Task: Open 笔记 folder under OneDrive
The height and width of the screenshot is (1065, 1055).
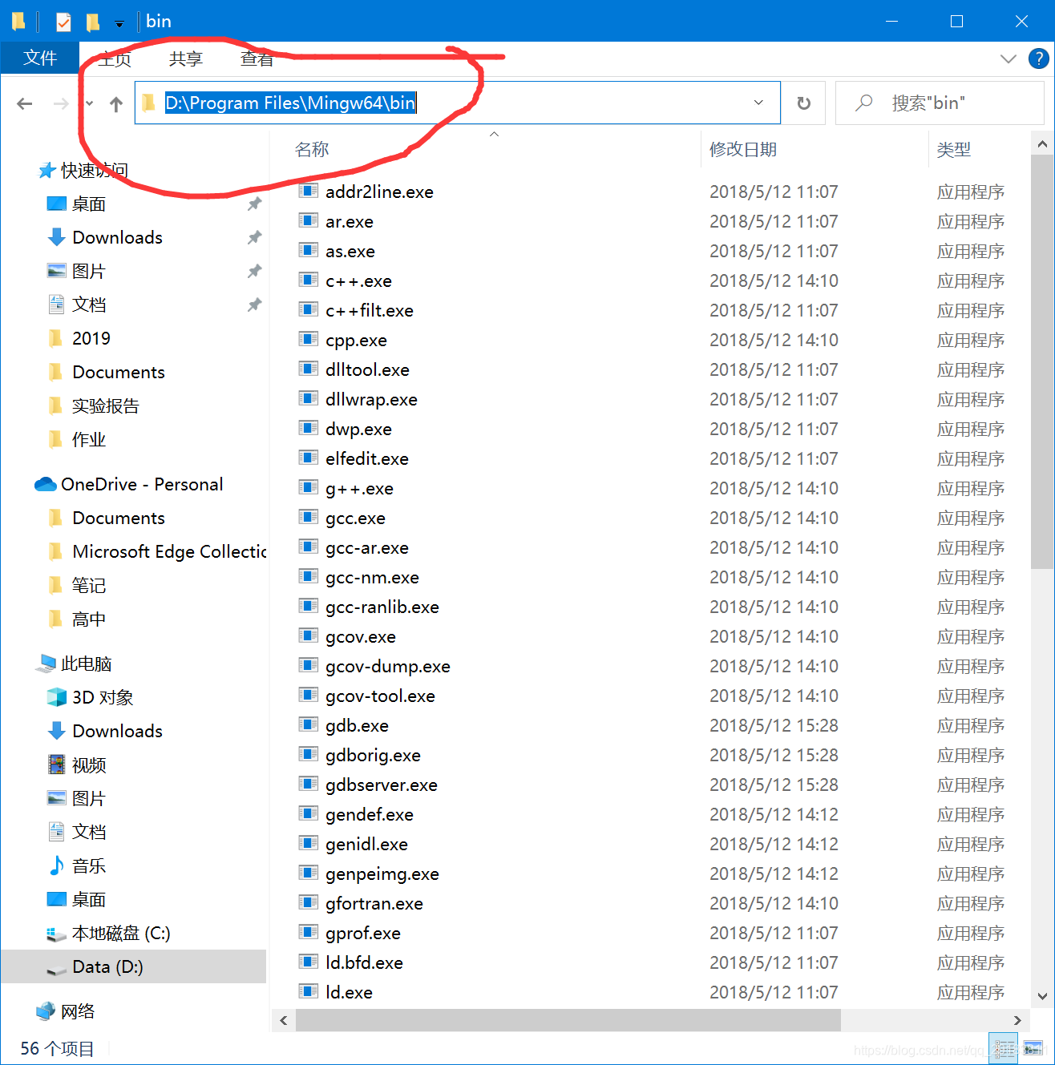Action: (x=88, y=585)
